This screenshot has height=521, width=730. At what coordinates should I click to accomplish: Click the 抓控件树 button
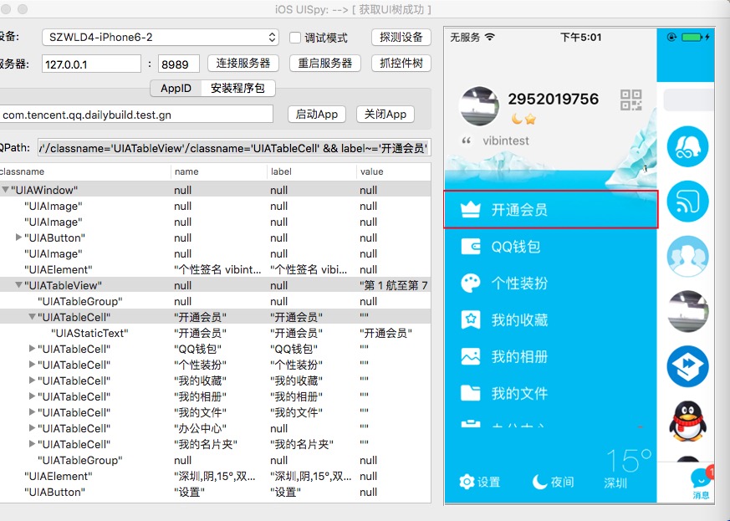click(401, 63)
